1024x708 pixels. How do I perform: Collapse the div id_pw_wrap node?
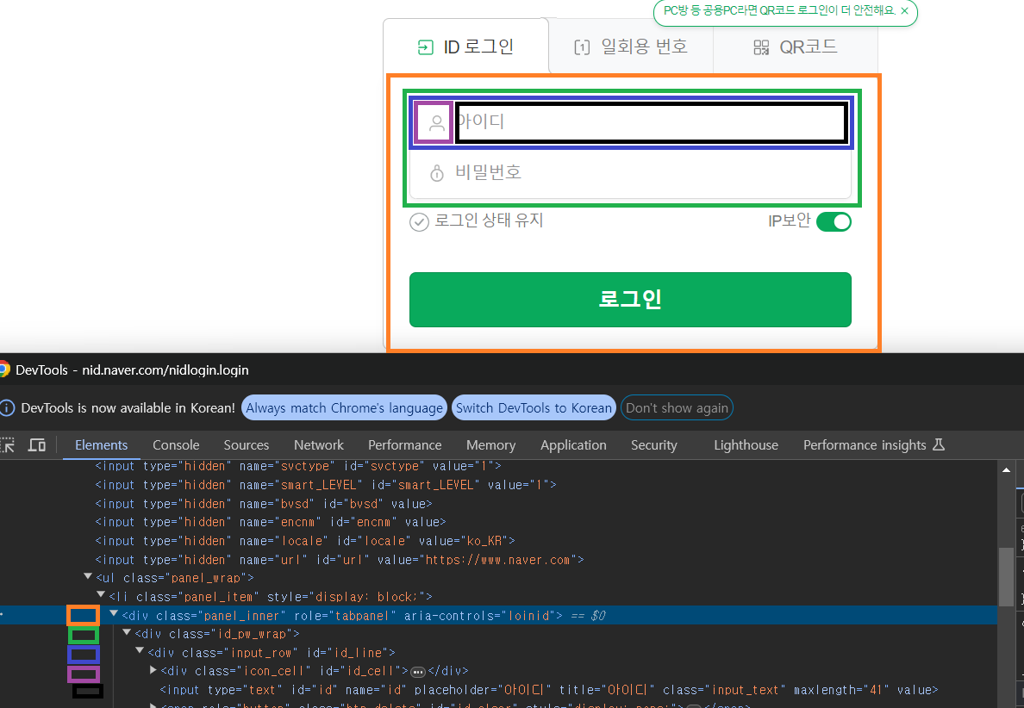coord(127,632)
